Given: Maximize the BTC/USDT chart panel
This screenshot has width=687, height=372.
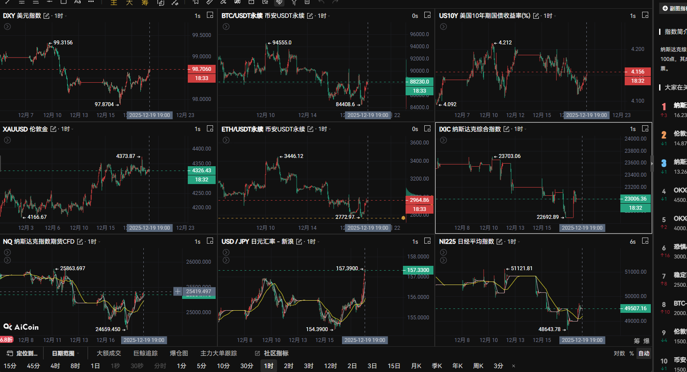Looking at the screenshot, I should click(x=427, y=15).
